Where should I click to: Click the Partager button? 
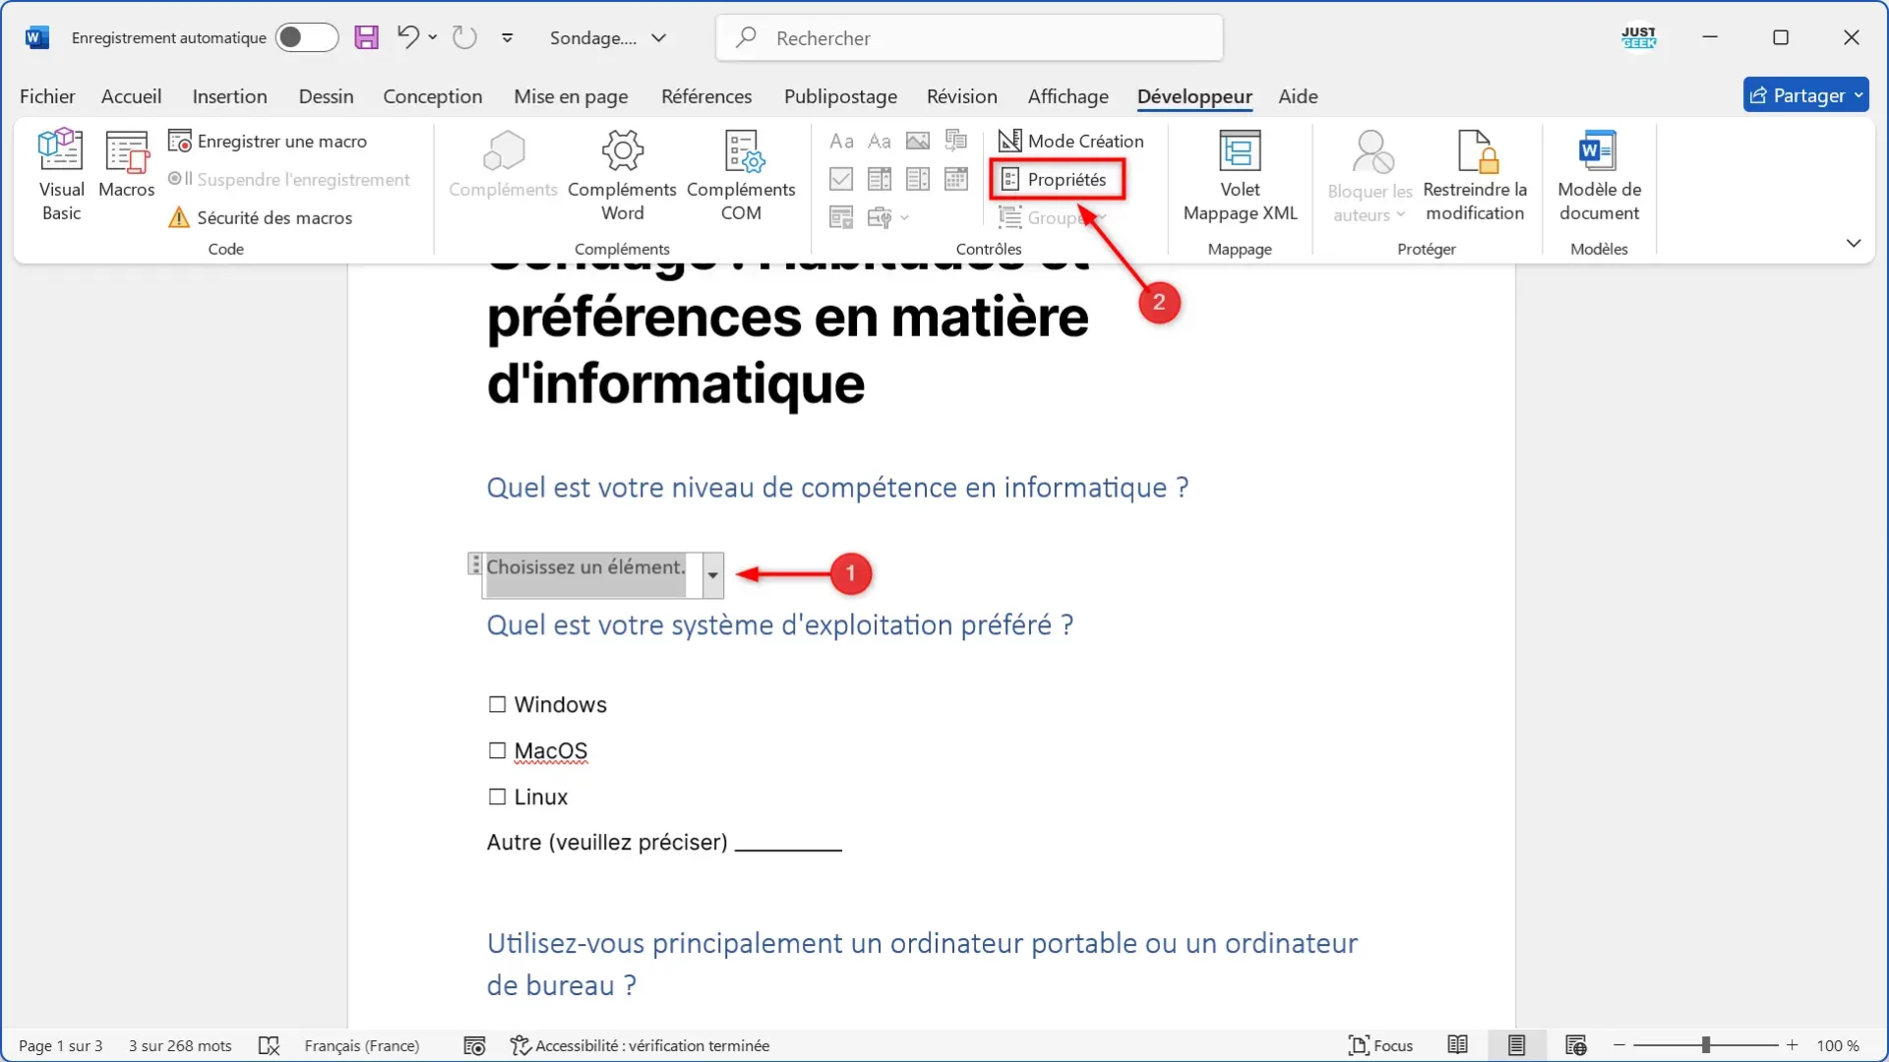tap(1805, 95)
